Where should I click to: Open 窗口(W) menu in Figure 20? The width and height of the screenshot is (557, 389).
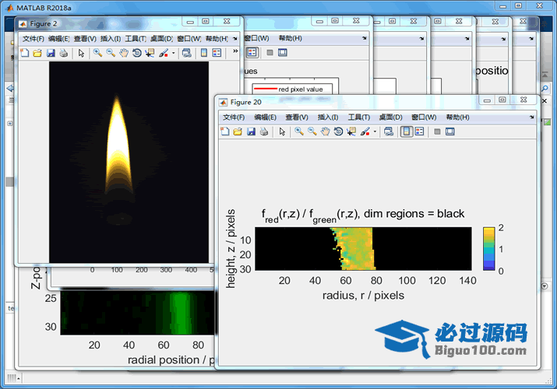[x=424, y=117]
